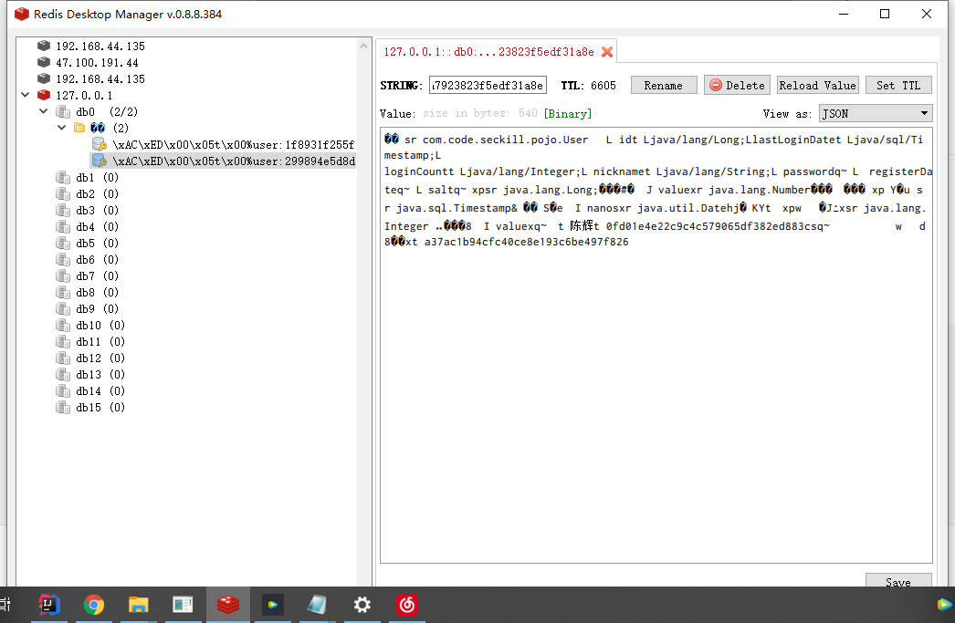955x623 pixels.
Task: Select the first 192.168.44.135 server icon
Action: point(43,46)
